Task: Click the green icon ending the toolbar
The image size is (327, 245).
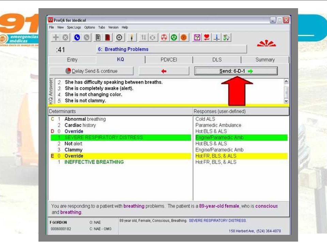Action: pos(226,37)
